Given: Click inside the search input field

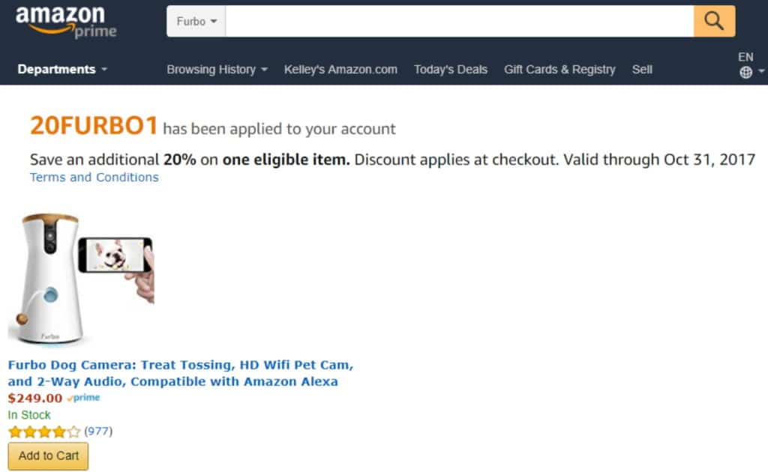Looking at the screenshot, I should (x=457, y=21).
